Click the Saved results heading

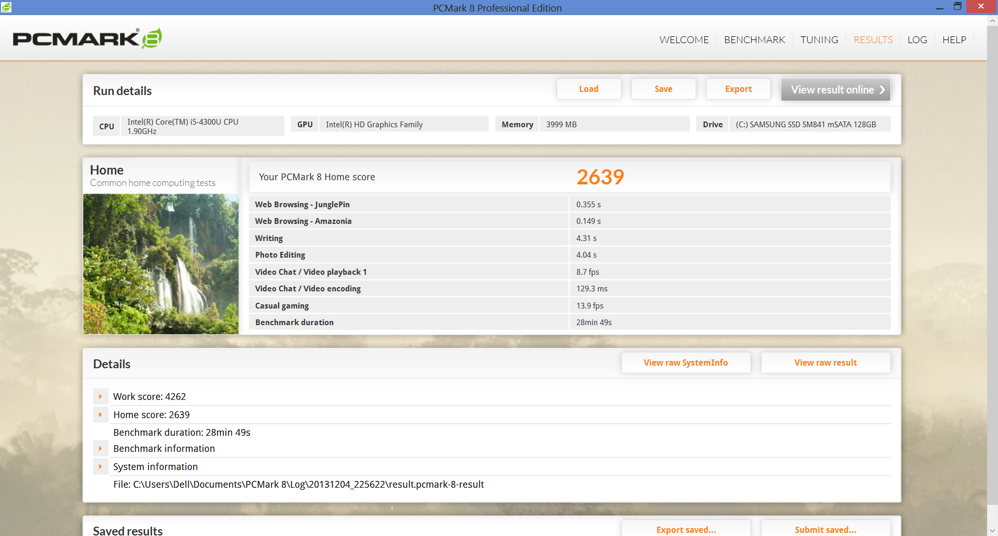128,530
